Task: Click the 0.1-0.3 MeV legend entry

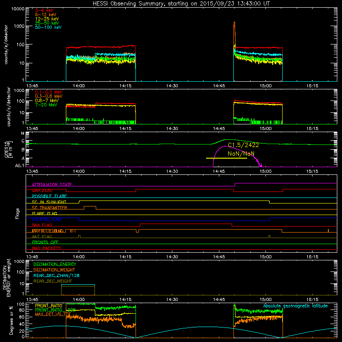Action: [x=49, y=92]
